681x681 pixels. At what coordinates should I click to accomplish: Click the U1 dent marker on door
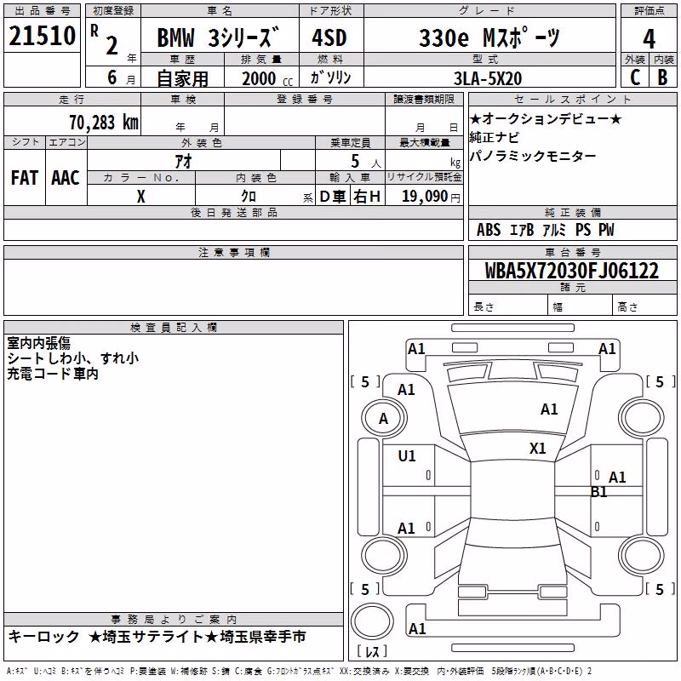[x=407, y=456]
